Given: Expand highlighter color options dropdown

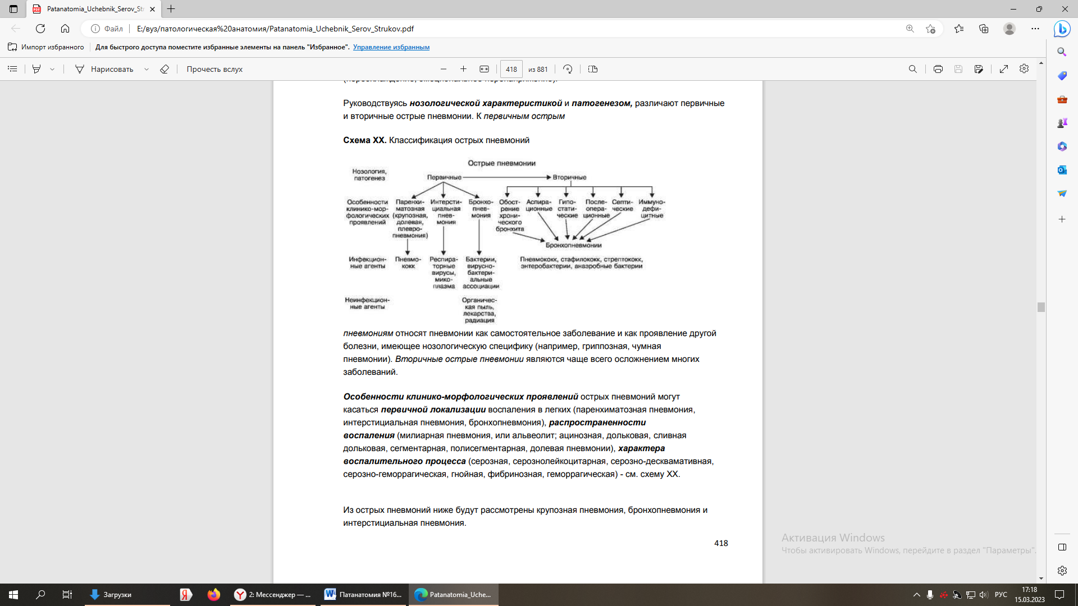Looking at the screenshot, I should (52, 69).
